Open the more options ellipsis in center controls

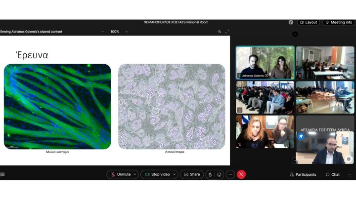(x=230, y=174)
